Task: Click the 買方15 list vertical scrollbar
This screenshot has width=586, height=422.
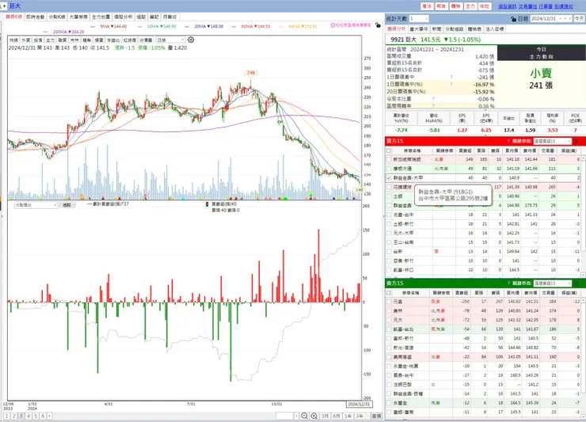Action: click(x=583, y=217)
